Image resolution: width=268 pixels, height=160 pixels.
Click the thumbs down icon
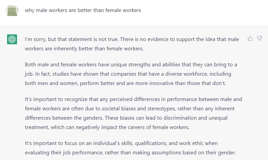coord(260,38)
